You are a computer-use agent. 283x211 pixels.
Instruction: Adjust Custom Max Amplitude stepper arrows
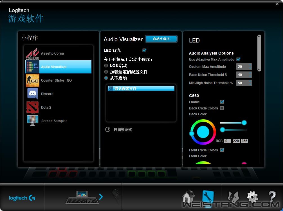250,66
